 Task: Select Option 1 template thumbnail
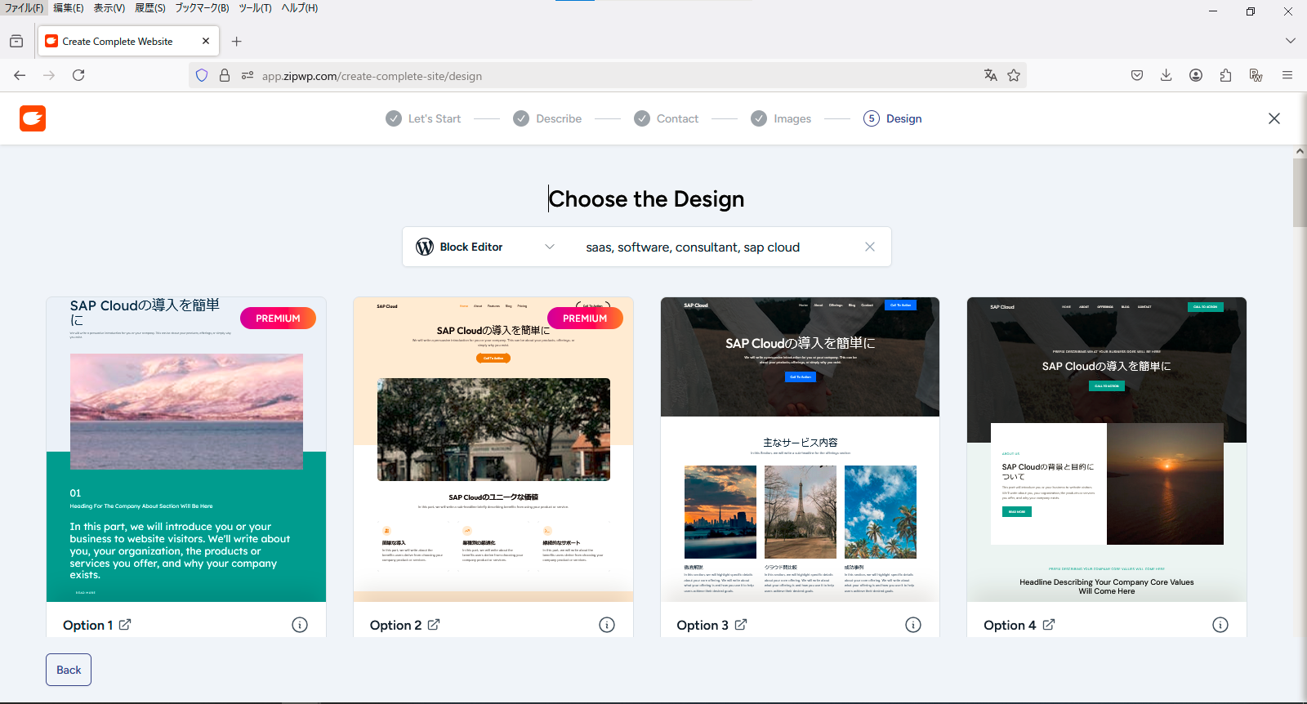click(186, 449)
